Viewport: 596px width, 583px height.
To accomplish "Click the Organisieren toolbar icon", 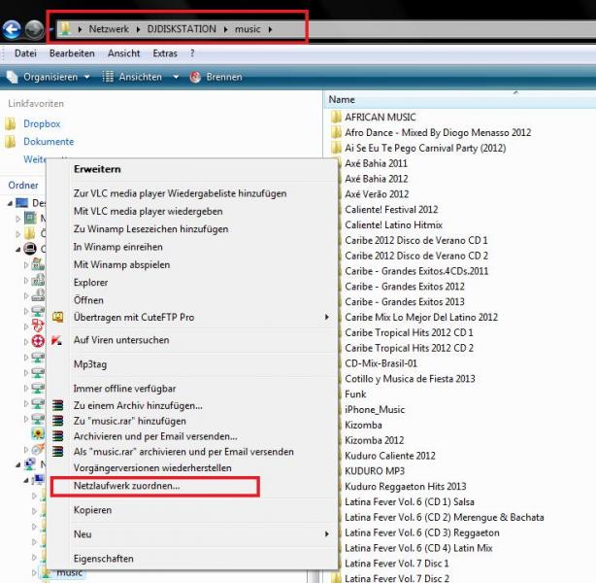I will coord(13,77).
